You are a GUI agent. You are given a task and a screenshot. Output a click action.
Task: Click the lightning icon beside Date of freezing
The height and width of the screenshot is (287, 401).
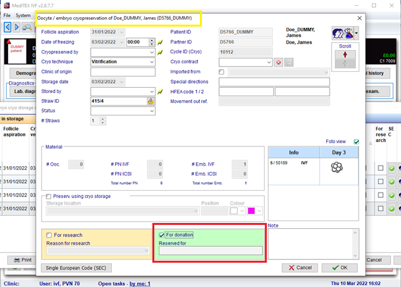pos(160,42)
